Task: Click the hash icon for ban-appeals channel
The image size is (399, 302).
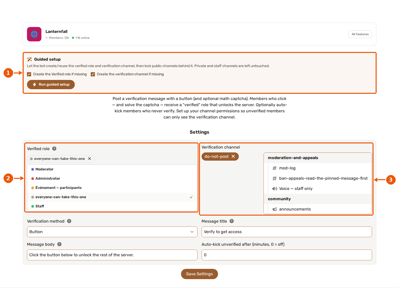Action: tap(275, 178)
